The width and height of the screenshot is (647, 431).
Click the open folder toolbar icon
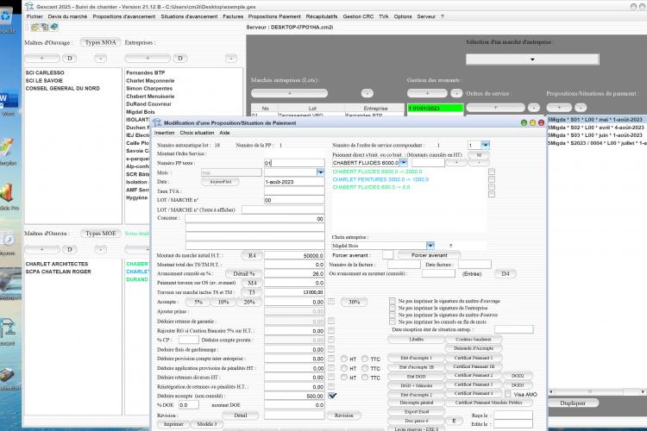click(35, 28)
